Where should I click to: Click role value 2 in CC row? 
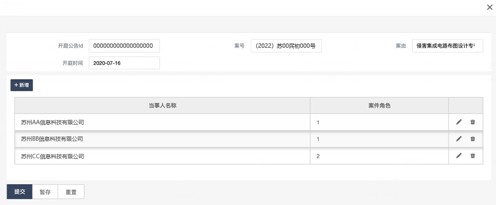[318, 156]
